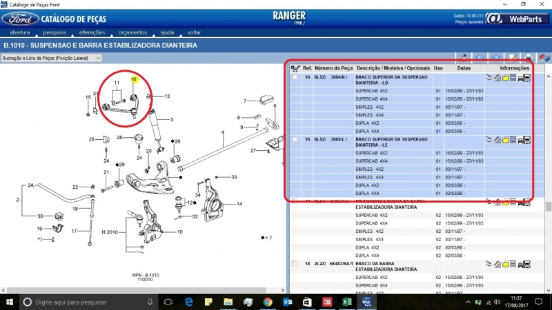Viewport: 552px width, 310px height.
Task: Open Microsoft Edge from the taskbar
Action: [188, 302]
